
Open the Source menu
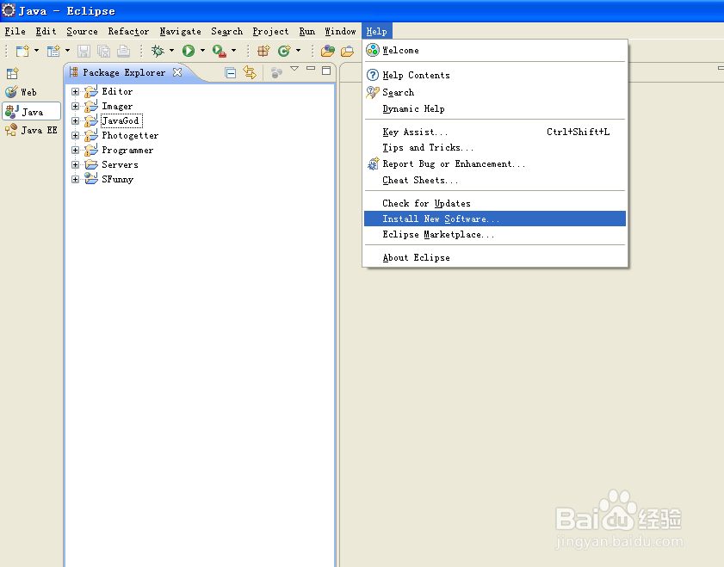click(82, 31)
